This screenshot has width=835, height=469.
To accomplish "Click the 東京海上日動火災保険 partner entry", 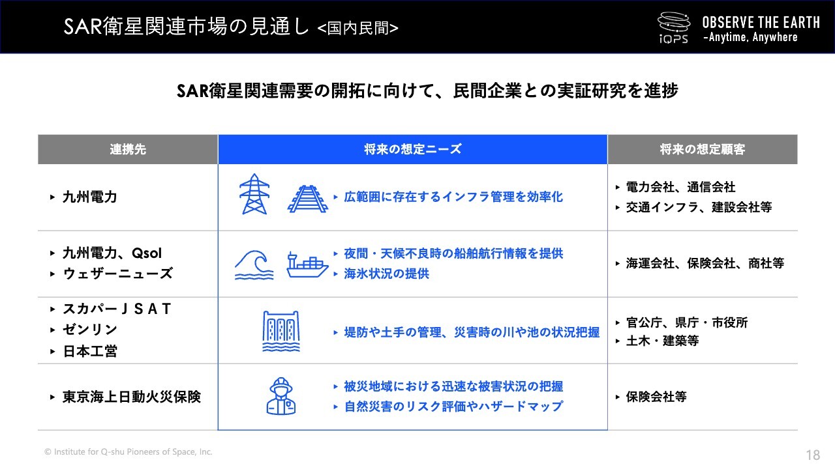I will [131, 396].
